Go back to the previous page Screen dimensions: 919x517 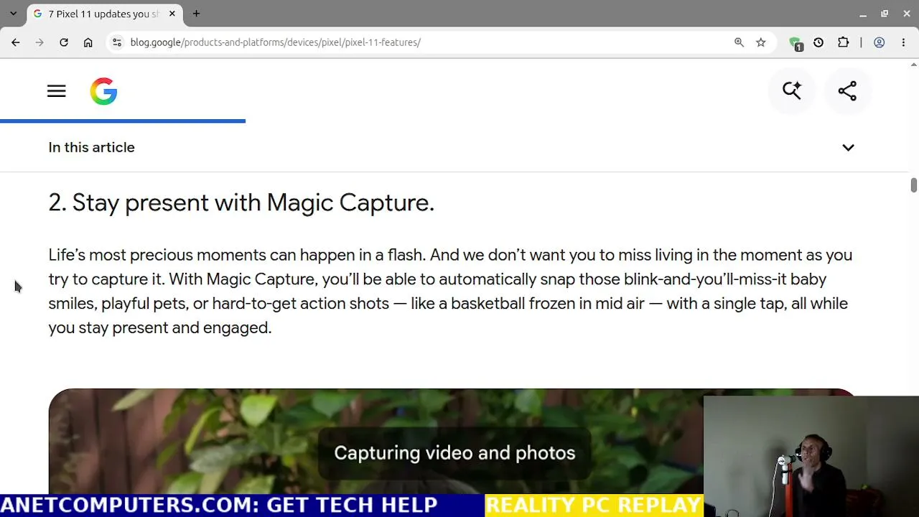click(x=16, y=42)
